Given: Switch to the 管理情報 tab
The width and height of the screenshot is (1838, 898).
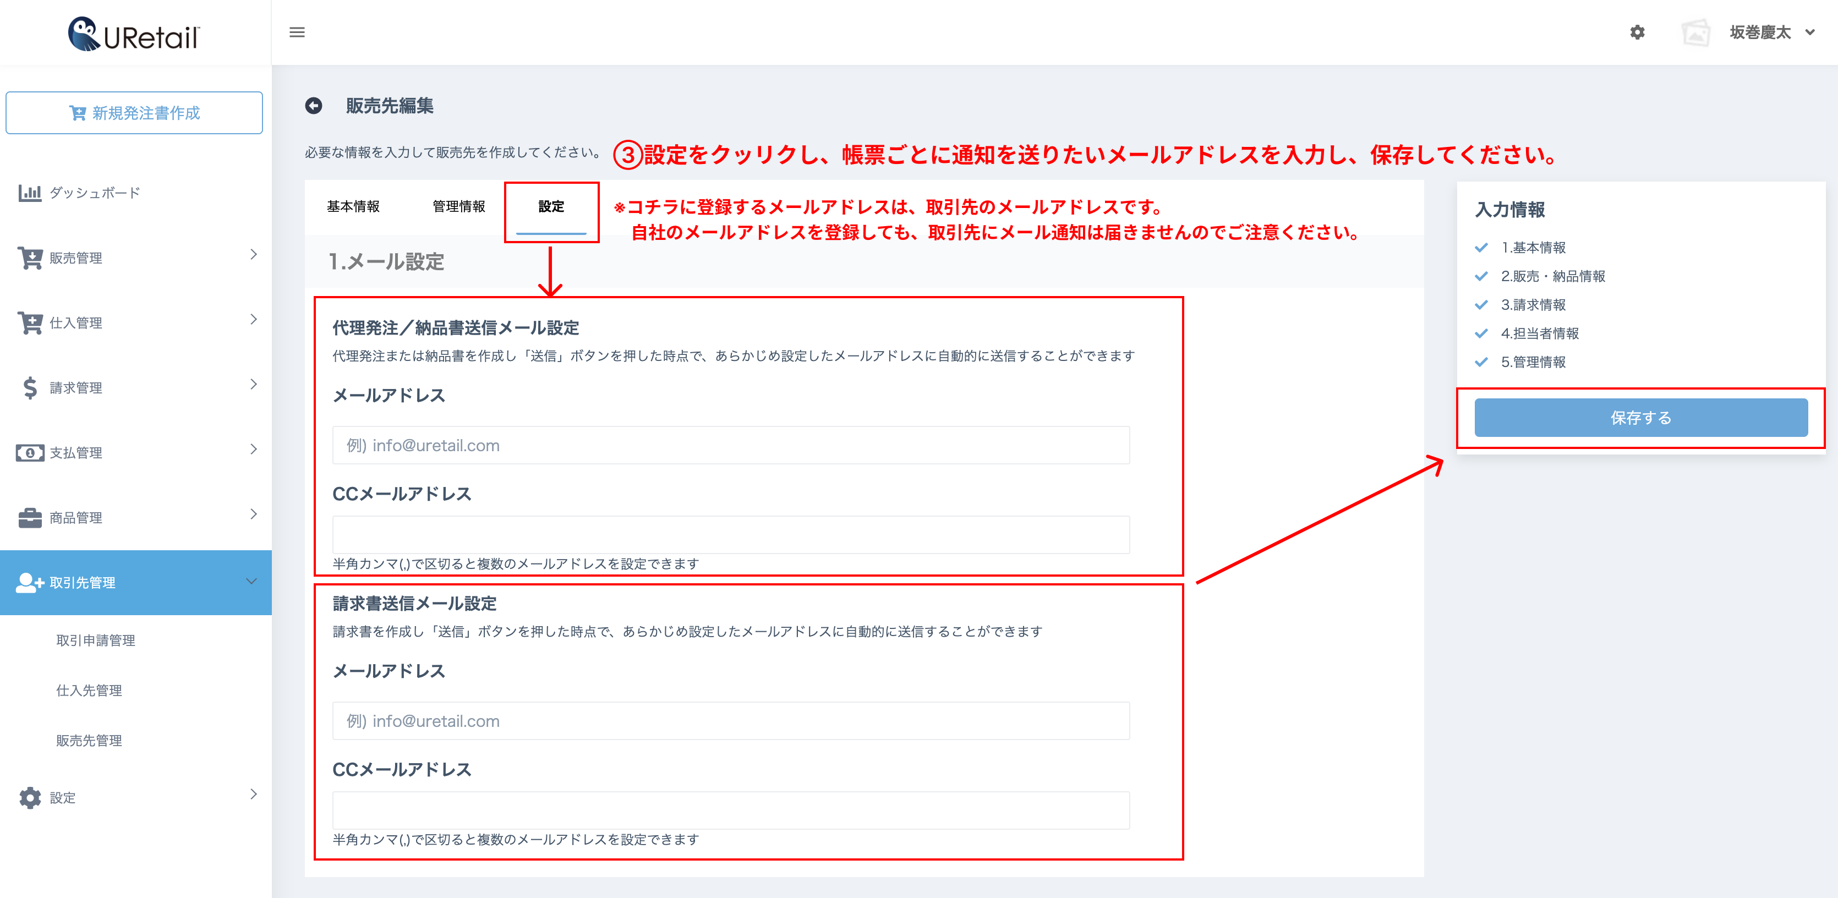Looking at the screenshot, I should (x=459, y=207).
